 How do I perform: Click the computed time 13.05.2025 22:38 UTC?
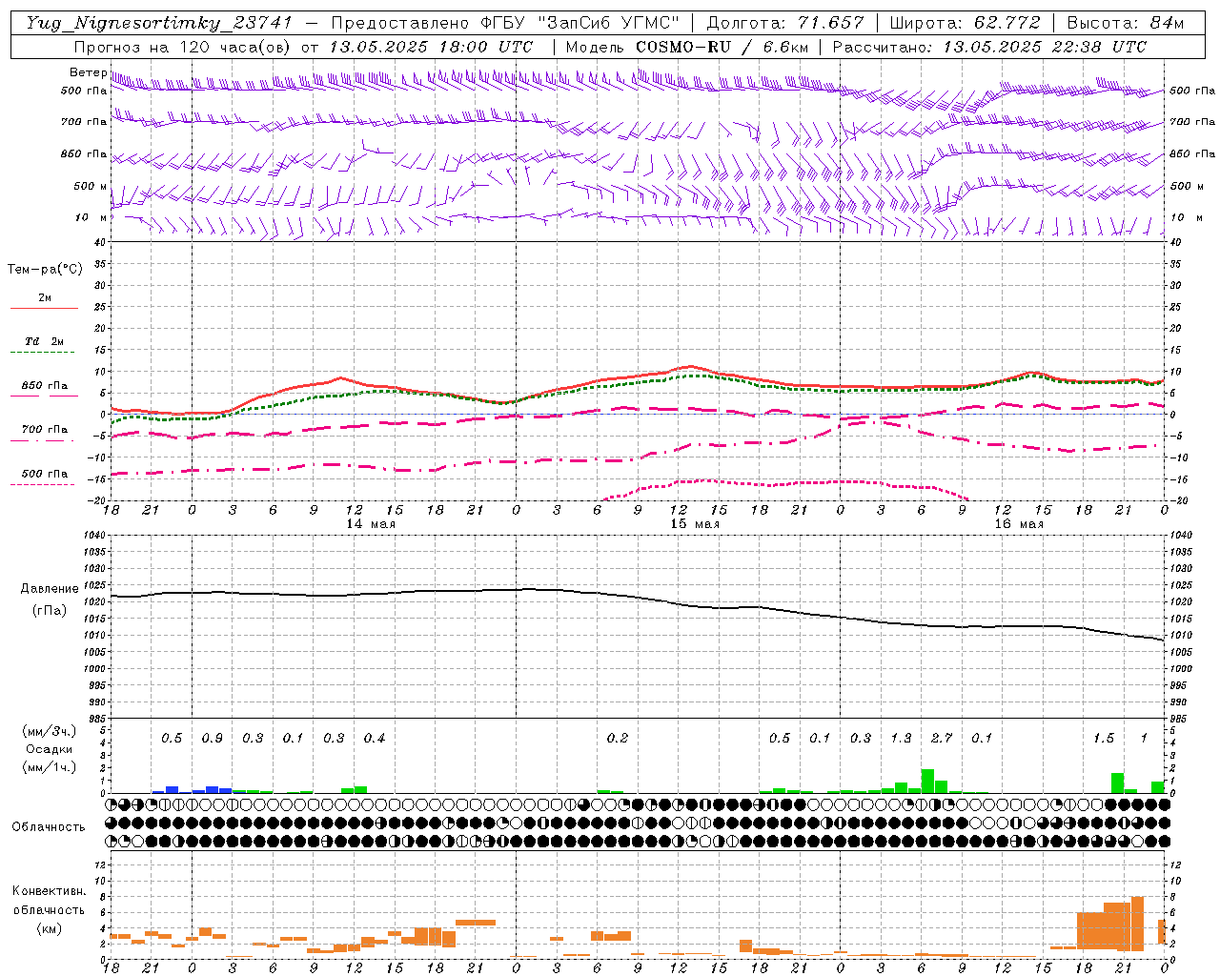click(x=1045, y=47)
